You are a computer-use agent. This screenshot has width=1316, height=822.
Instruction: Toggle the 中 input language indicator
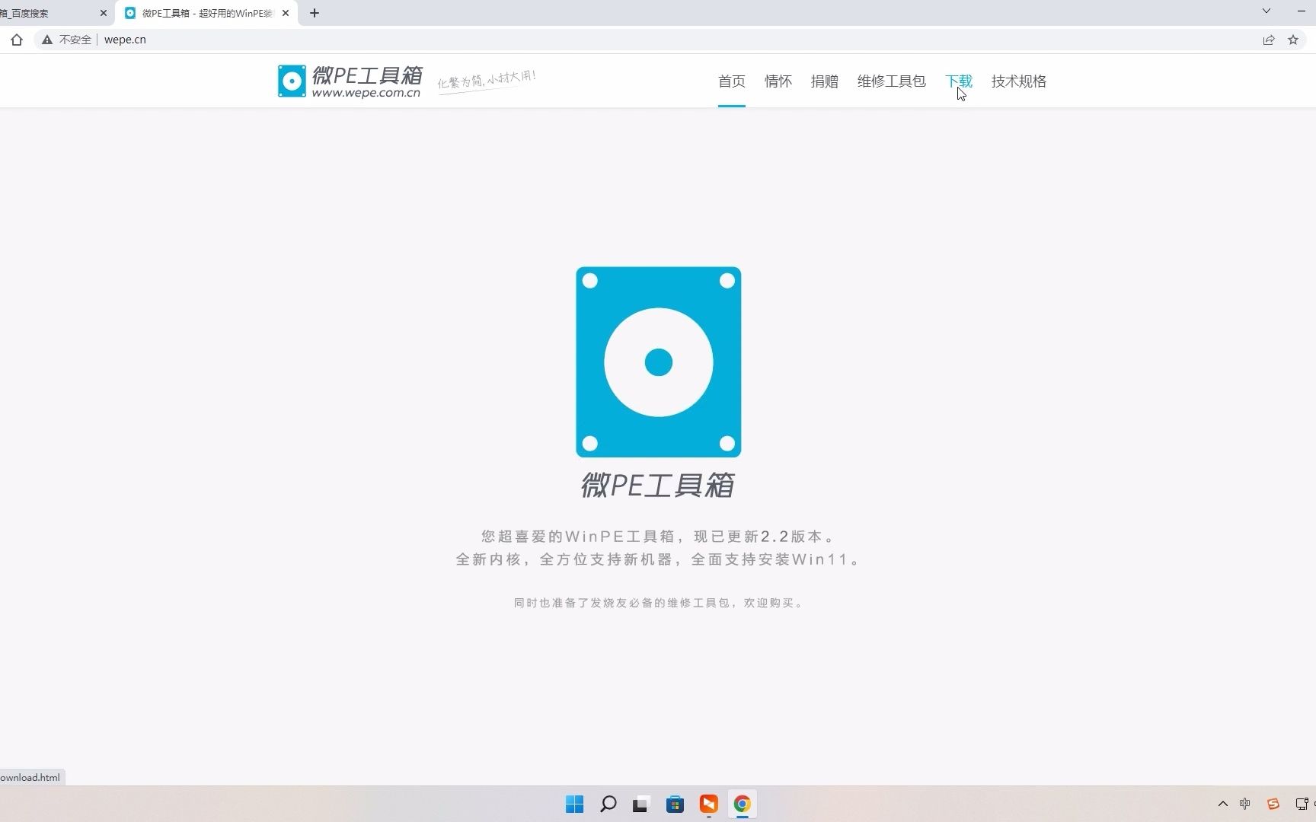click(1245, 804)
